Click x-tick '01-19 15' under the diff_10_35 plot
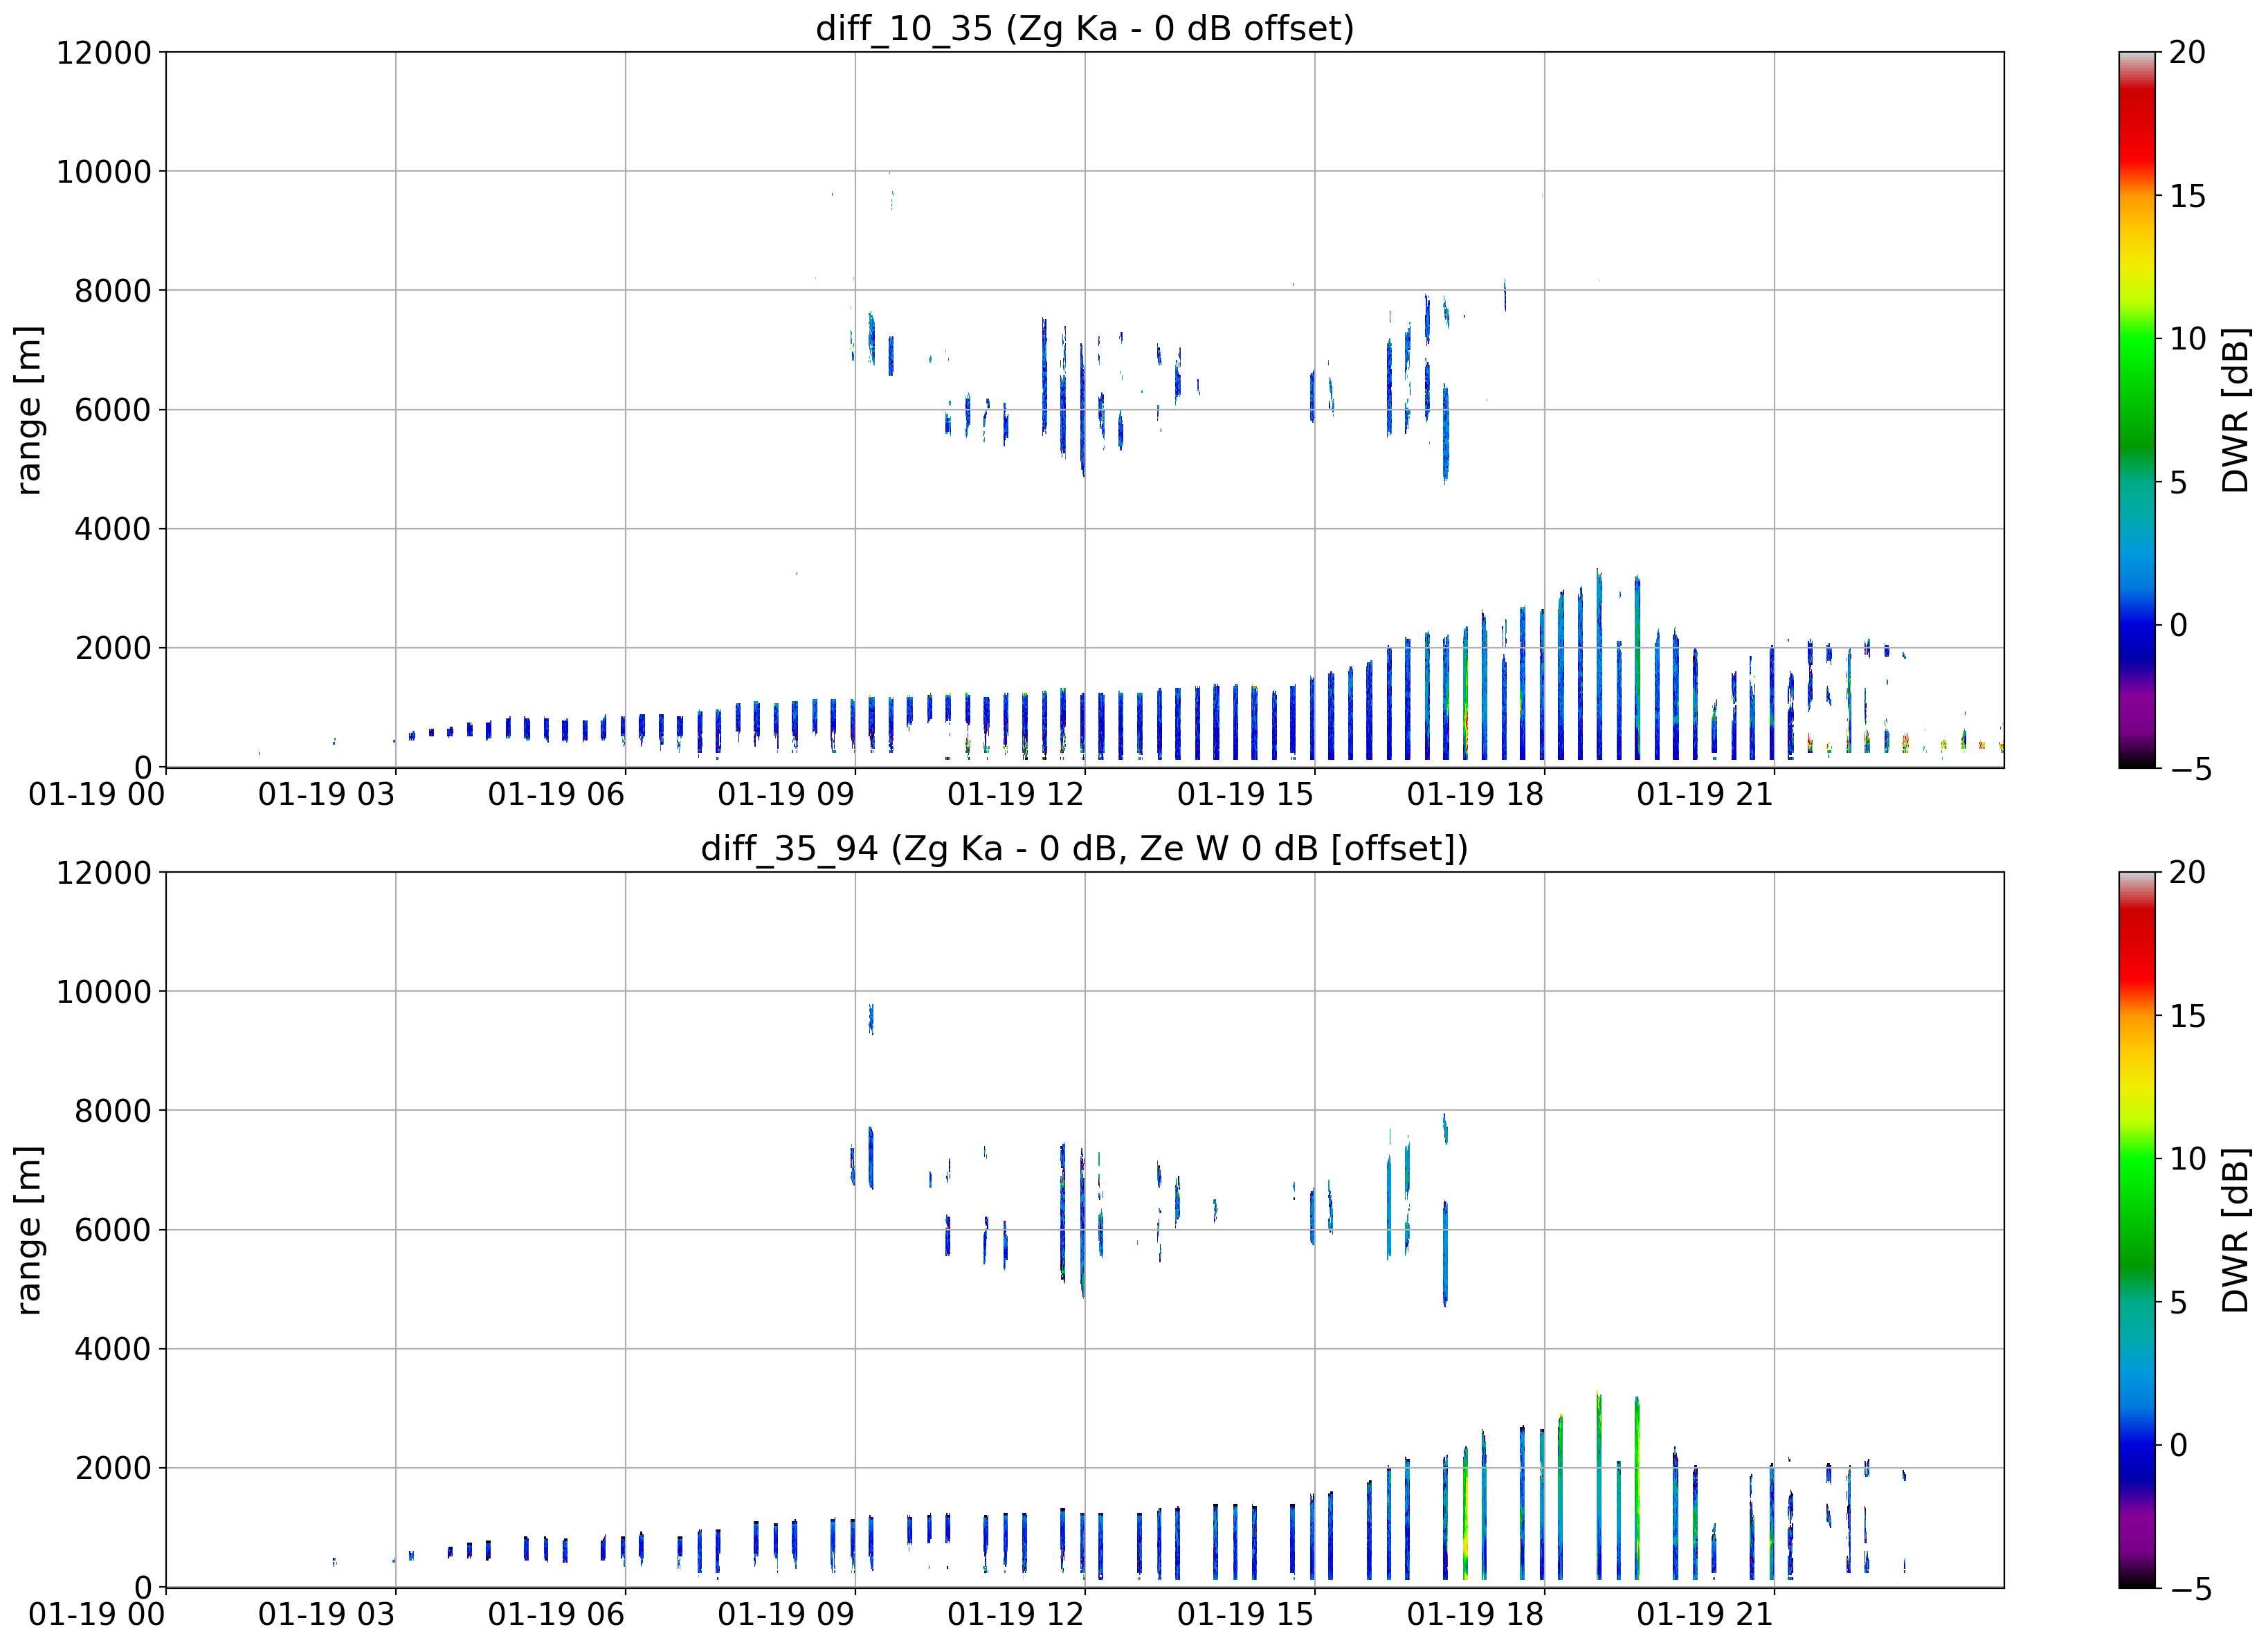 (x=1246, y=795)
